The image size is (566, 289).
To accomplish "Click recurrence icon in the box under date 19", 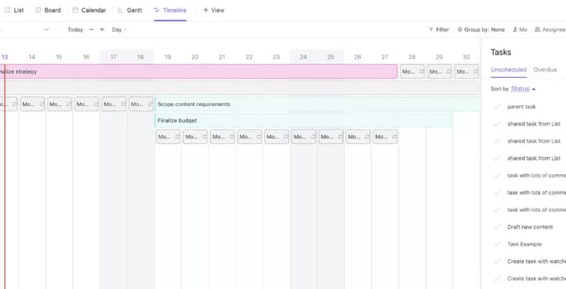I will pos(177,136).
